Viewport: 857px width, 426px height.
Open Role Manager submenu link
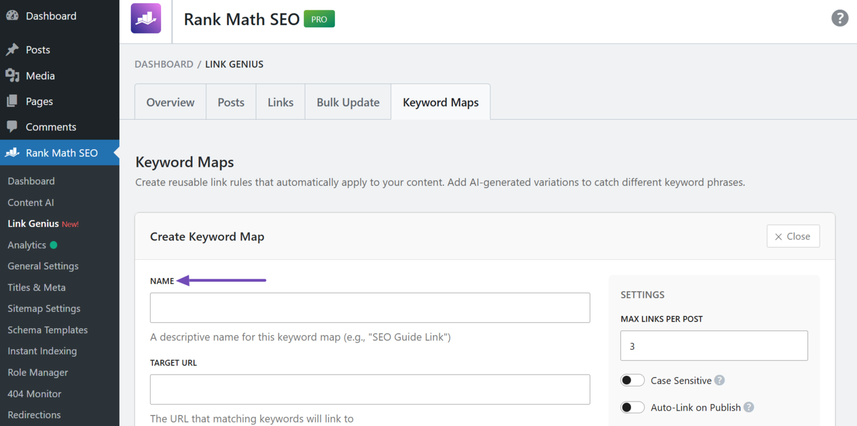point(38,373)
